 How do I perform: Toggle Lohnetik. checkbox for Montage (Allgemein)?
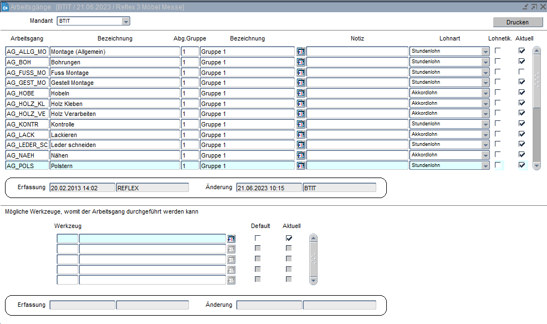[498, 51]
